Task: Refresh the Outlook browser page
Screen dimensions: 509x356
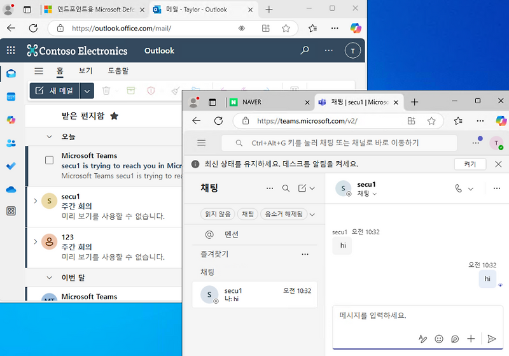Action: (33, 28)
